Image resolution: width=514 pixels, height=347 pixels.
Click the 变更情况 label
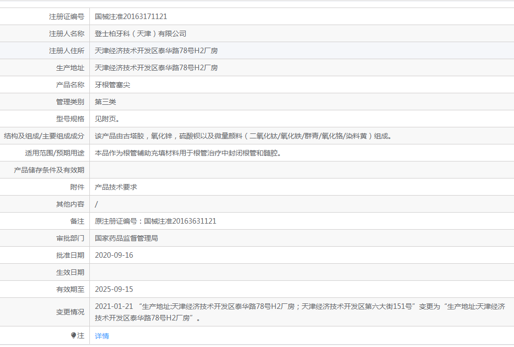[70, 312]
